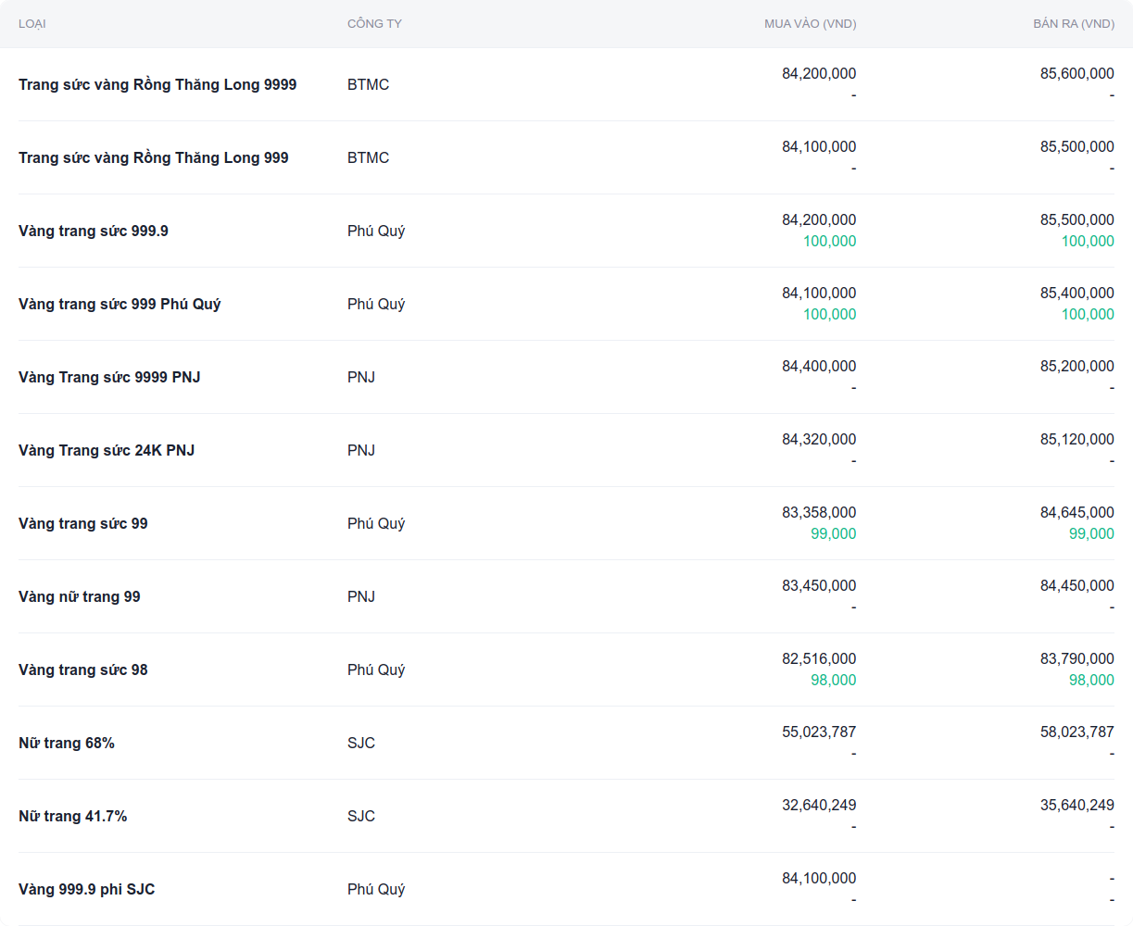This screenshot has height=926, width=1133.
Task: Select Trang sức vàng Rồng Thăng Long 999 item
Action: pos(154,157)
